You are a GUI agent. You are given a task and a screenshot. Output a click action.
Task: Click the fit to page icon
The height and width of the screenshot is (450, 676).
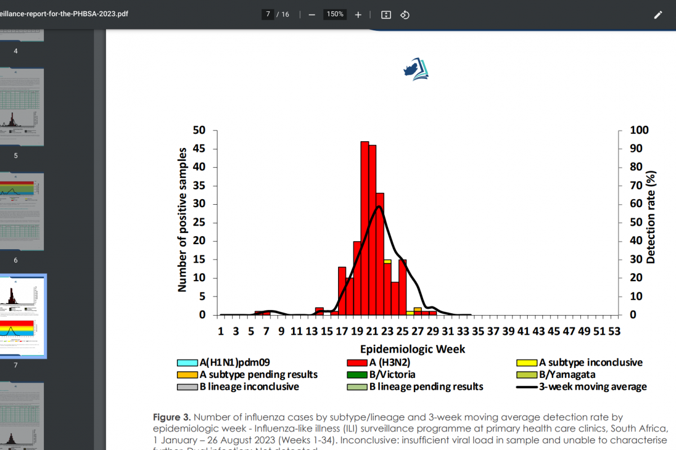tap(386, 15)
